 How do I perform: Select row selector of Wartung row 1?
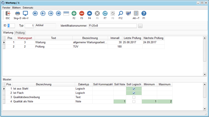(4, 42)
